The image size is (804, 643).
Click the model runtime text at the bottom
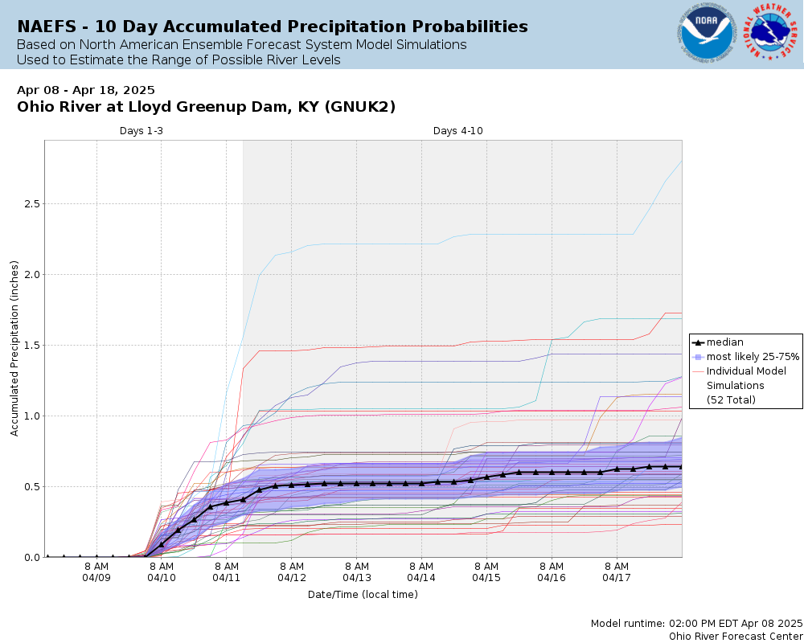pos(696,623)
